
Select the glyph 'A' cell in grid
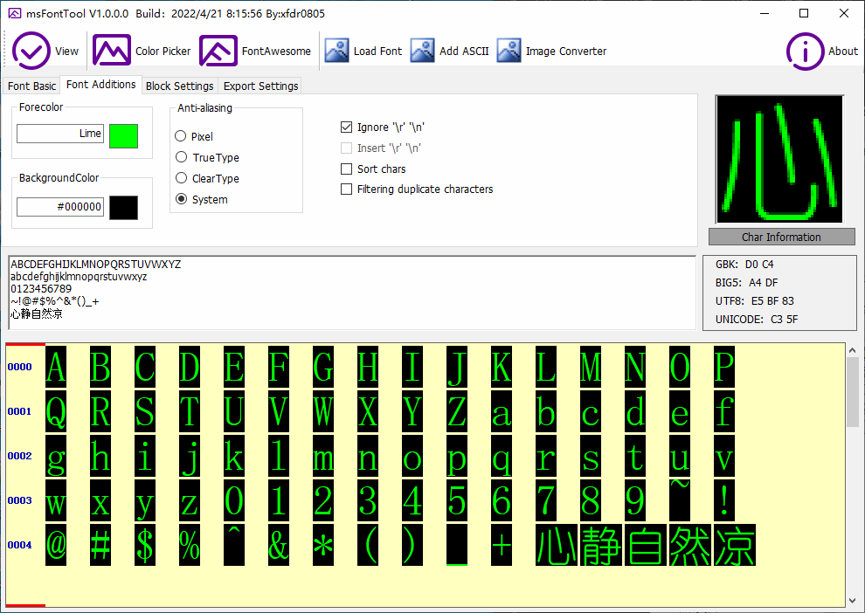[56, 367]
